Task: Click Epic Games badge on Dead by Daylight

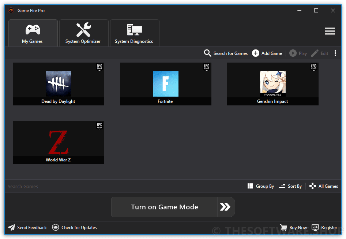Action: coord(99,67)
